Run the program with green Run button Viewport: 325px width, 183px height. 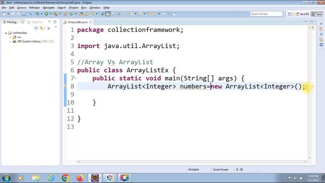46,14
